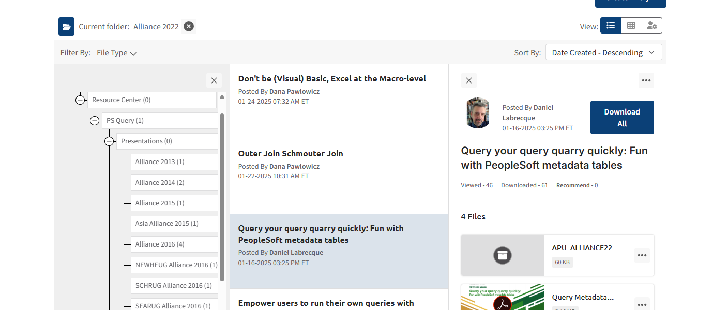713x310 pixels.
Task: Select the Alliance 2014 folder
Action: click(x=160, y=183)
